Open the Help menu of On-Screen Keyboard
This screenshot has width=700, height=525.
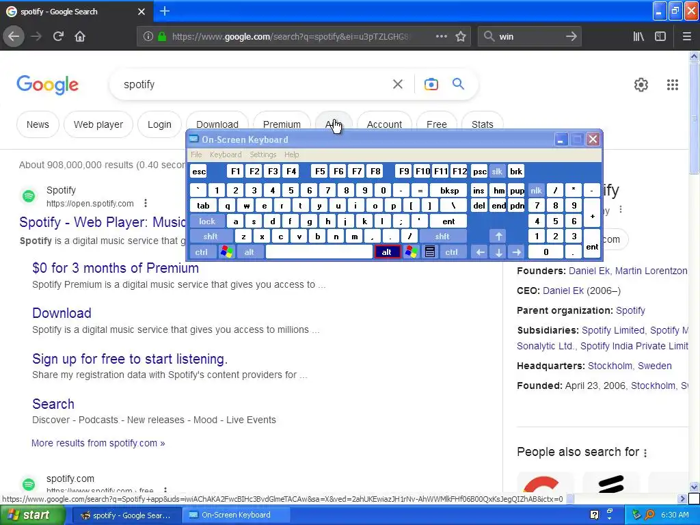click(x=291, y=154)
